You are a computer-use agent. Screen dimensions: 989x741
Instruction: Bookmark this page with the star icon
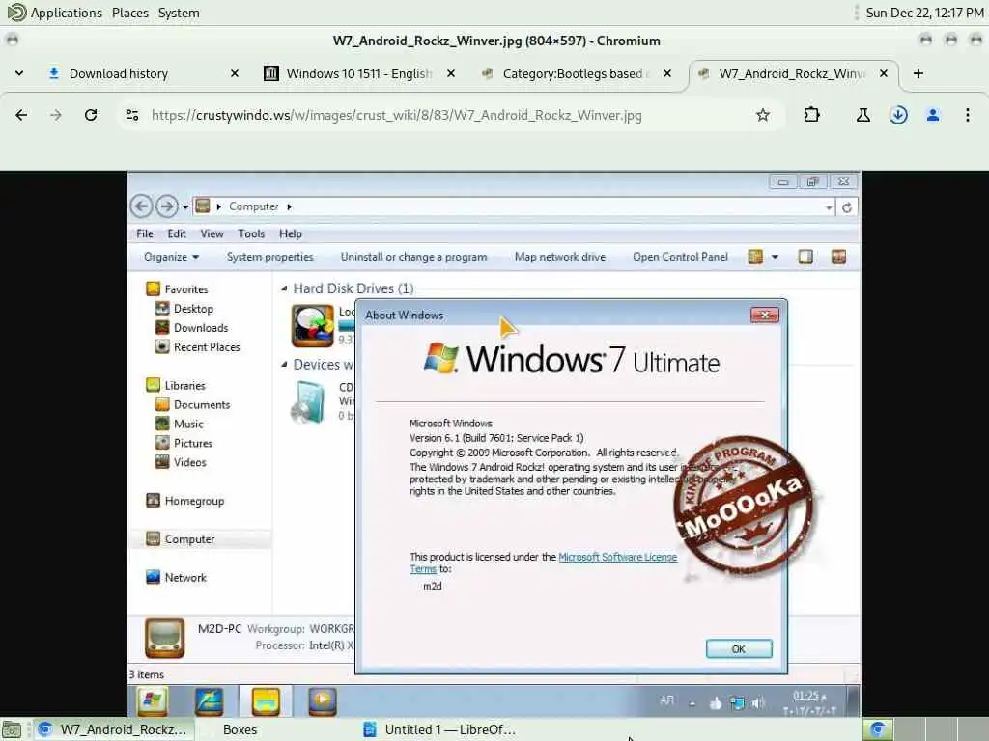tap(763, 115)
